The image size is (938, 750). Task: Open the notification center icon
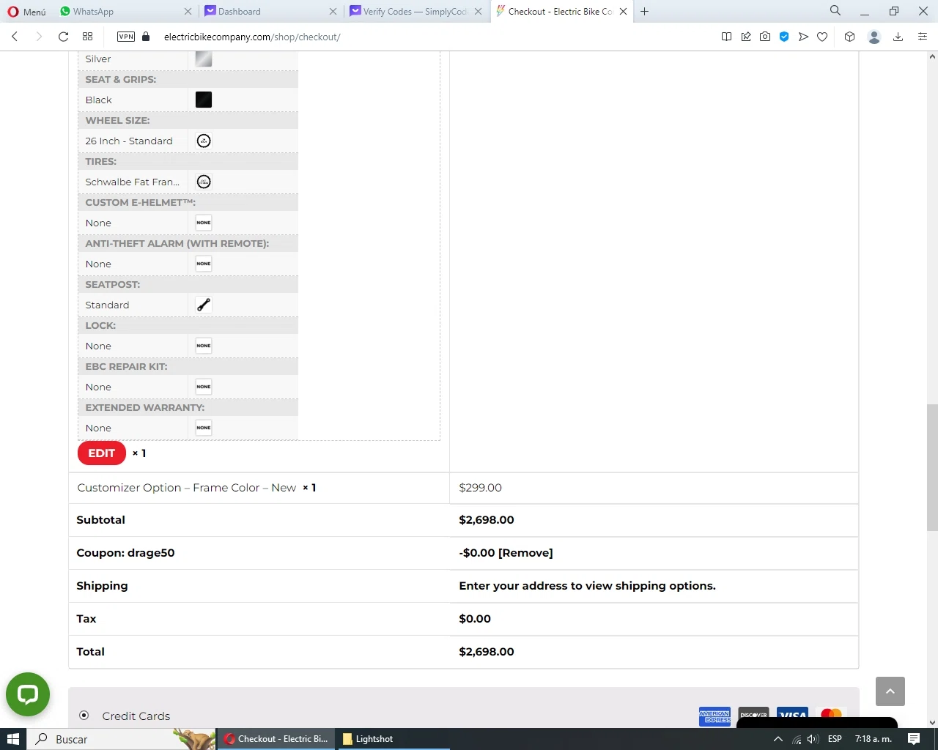point(914,739)
